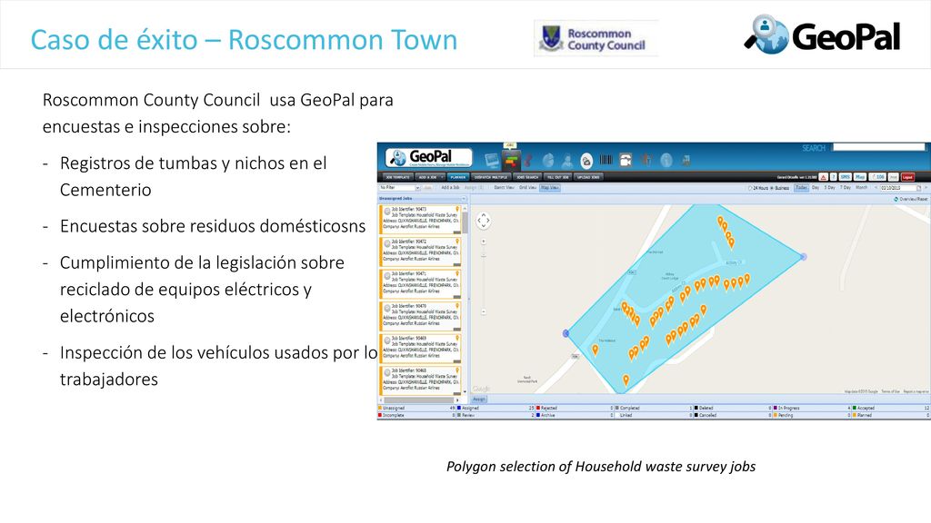Select the 24 Hours radio option
The image size is (931, 523).
coord(749,188)
